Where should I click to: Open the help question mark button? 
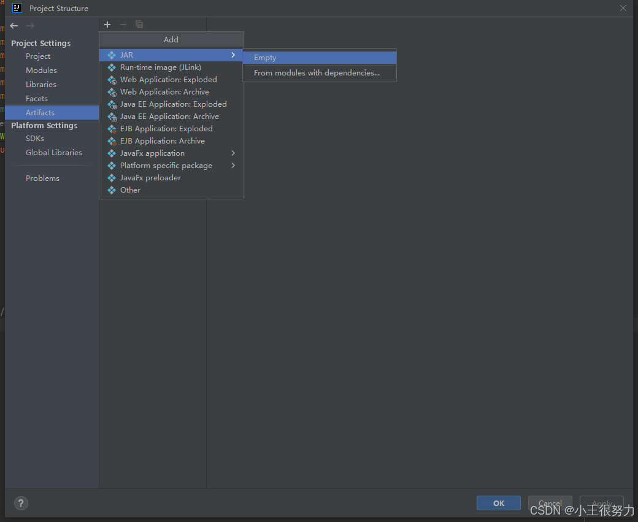(21, 503)
